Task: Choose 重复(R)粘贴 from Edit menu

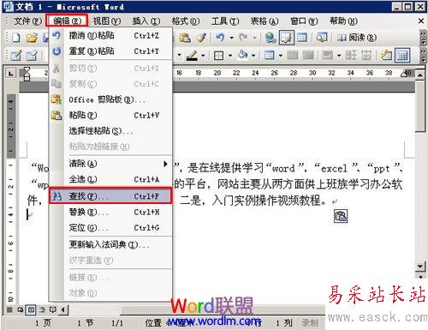Action: point(110,51)
